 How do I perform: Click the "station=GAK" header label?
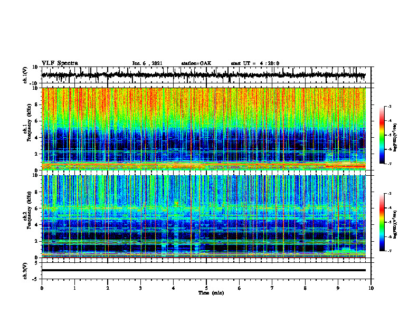pos(196,63)
